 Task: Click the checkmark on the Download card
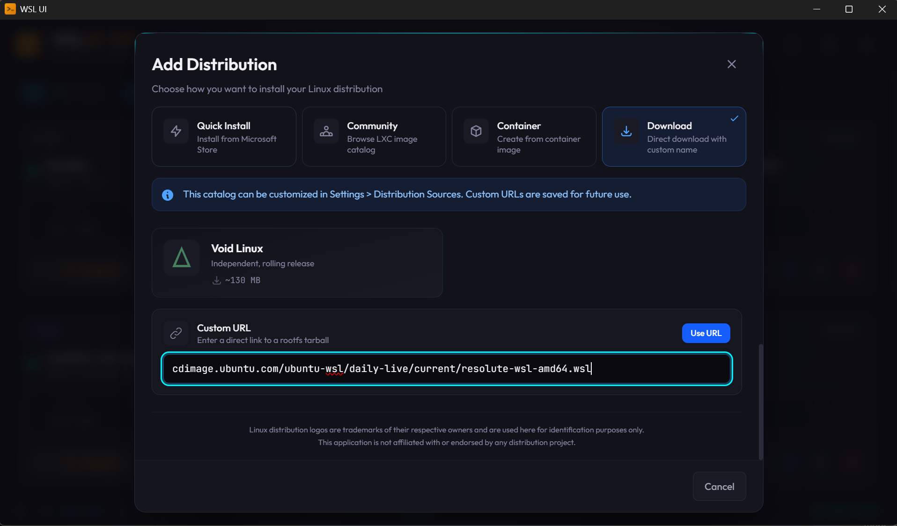734,118
